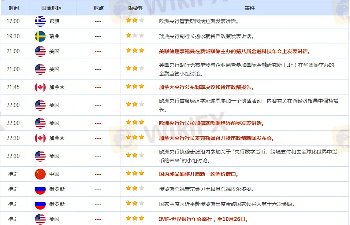Click the star rating in the 瑞典 row
Viewport: 350px width, 225px height.
(135, 36)
